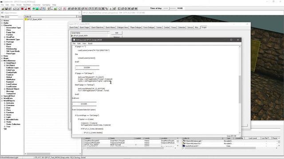Viewport: 284px width, 159px height.
Task: Switch to the Dialogue Views tab
Action: tap(122, 27)
